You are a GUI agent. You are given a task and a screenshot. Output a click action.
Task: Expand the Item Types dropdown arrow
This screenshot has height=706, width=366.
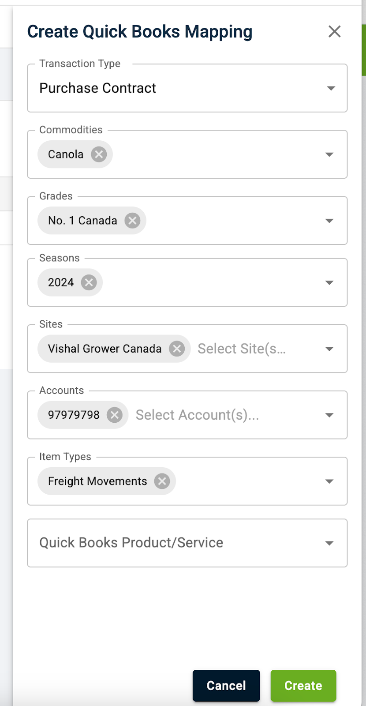[x=329, y=481]
